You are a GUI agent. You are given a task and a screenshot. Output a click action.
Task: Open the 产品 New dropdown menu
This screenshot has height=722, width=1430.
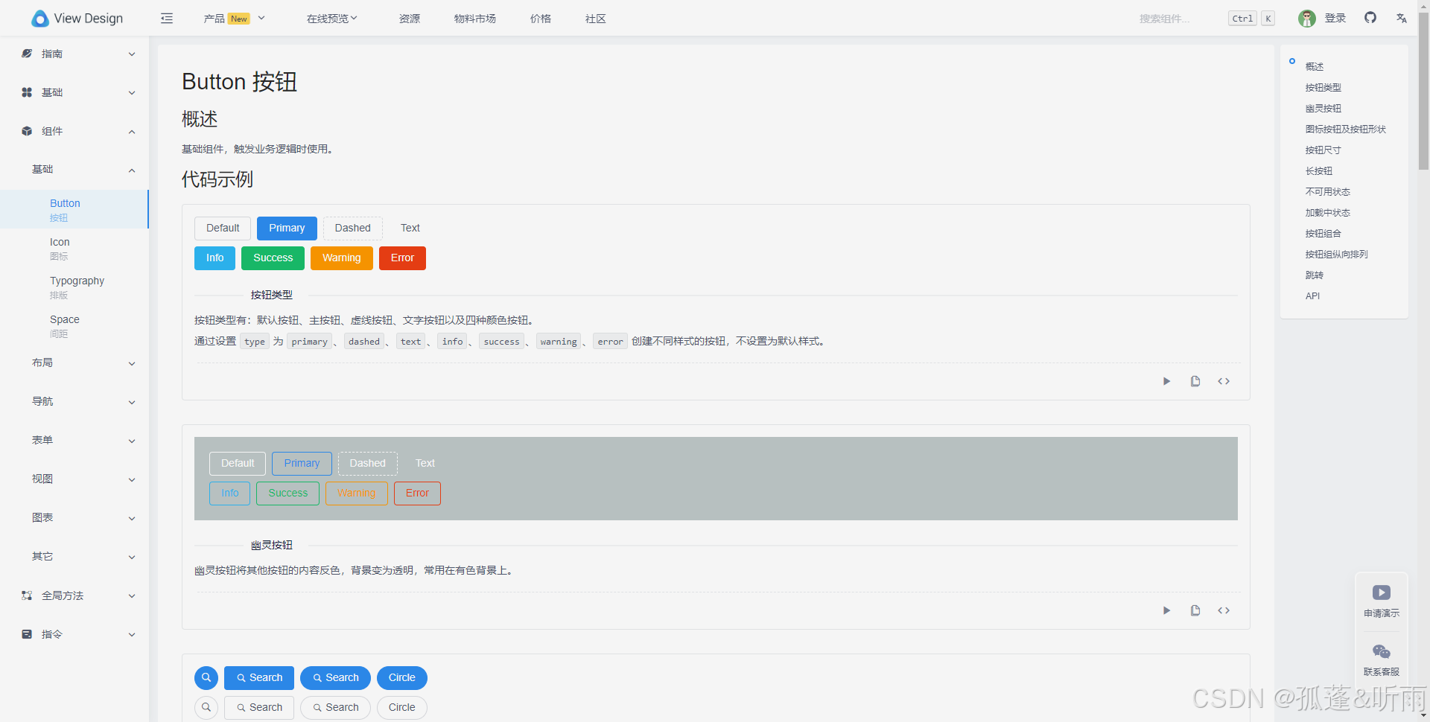click(235, 19)
